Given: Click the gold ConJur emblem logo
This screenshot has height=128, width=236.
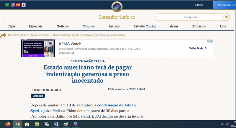Looking at the screenshot, I should [x=117, y=7].
